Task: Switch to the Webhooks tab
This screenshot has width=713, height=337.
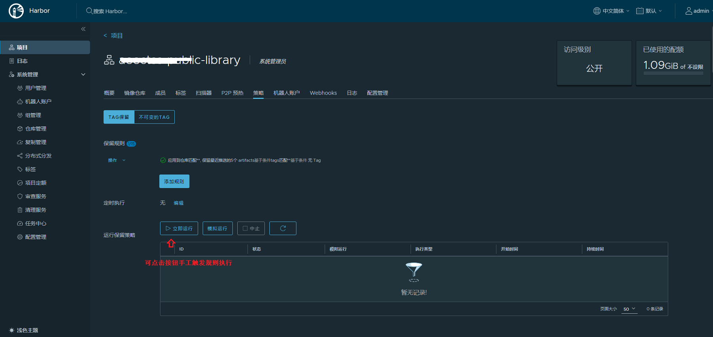Action: click(323, 93)
